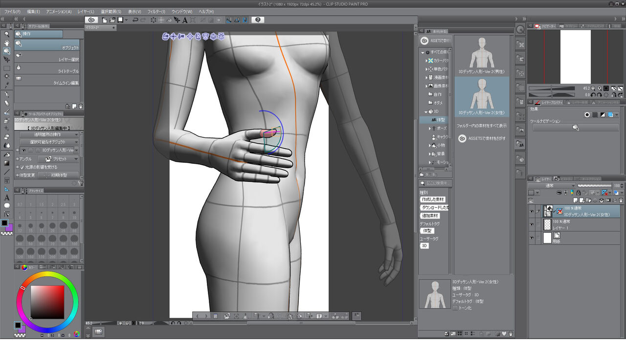Image resolution: width=626 pixels, height=352 pixels.
Task: Expand 単色パターン material folder
Action: (426, 69)
